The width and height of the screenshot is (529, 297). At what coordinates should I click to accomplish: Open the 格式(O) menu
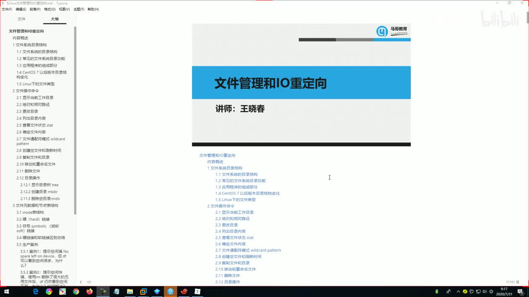(x=50, y=9)
